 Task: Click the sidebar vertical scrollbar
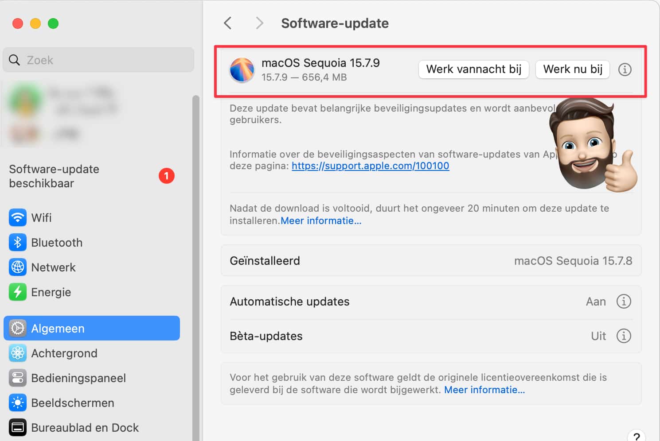[195, 268]
